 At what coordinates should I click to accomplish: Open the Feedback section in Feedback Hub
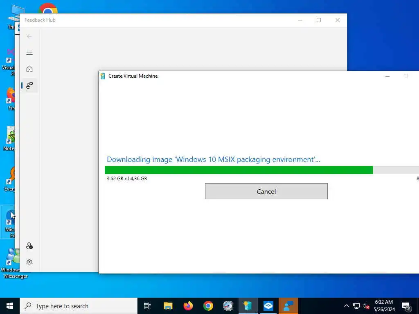pos(29,85)
